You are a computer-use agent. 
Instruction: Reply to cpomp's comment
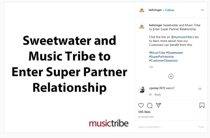click(x=158, y=94)
